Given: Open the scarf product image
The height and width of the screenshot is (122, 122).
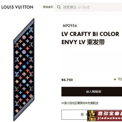Looking at the screenshot, I should point(24,70).
